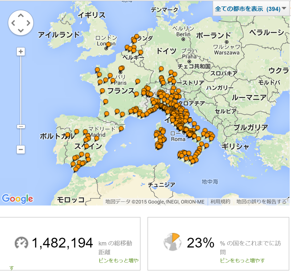The height and width of the screenshot is (272, 291).
Task: Click ピンをもっと増やす under countries visited percentage
Action: coord(242,260)
